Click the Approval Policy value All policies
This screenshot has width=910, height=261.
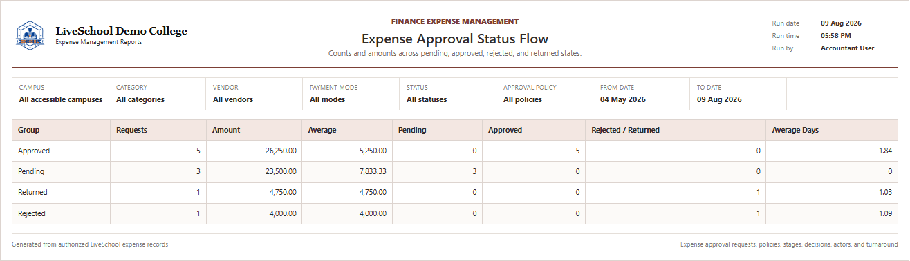(523, 99)
